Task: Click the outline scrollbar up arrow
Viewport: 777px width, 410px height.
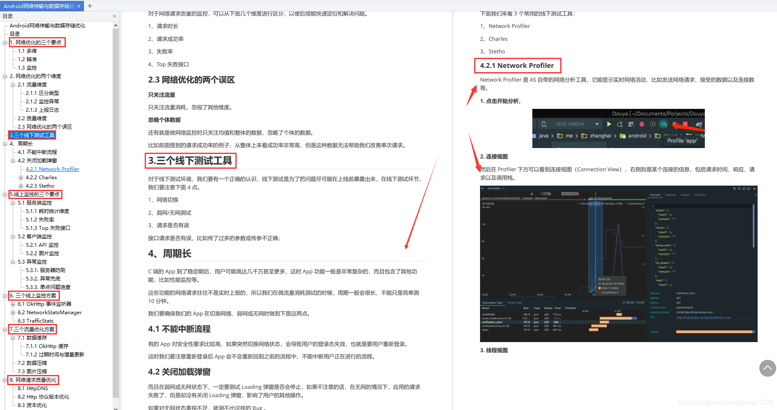Action: point(116,25)
